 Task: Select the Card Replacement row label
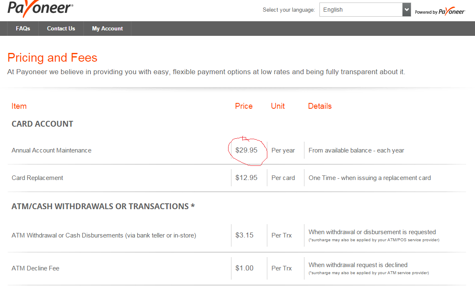pyautogui.click(x=38, y=178)
